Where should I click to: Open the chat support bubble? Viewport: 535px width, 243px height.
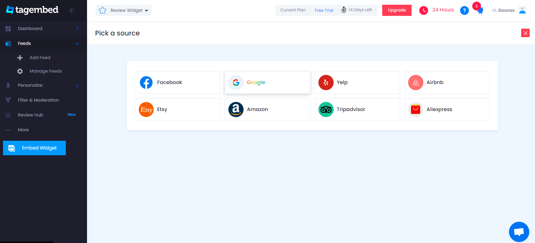click(519, 232)
